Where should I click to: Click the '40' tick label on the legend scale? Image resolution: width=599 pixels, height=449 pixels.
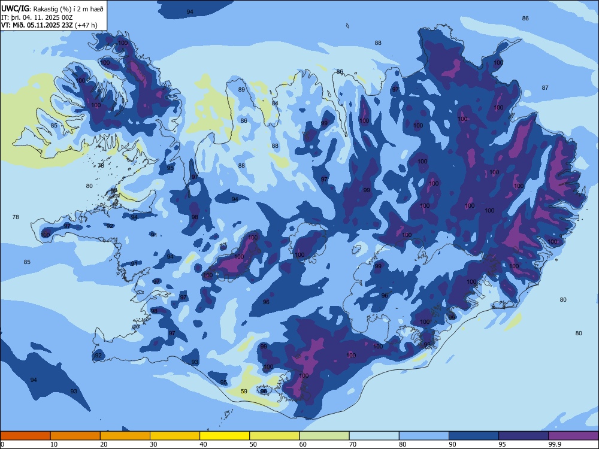point(203,444)
